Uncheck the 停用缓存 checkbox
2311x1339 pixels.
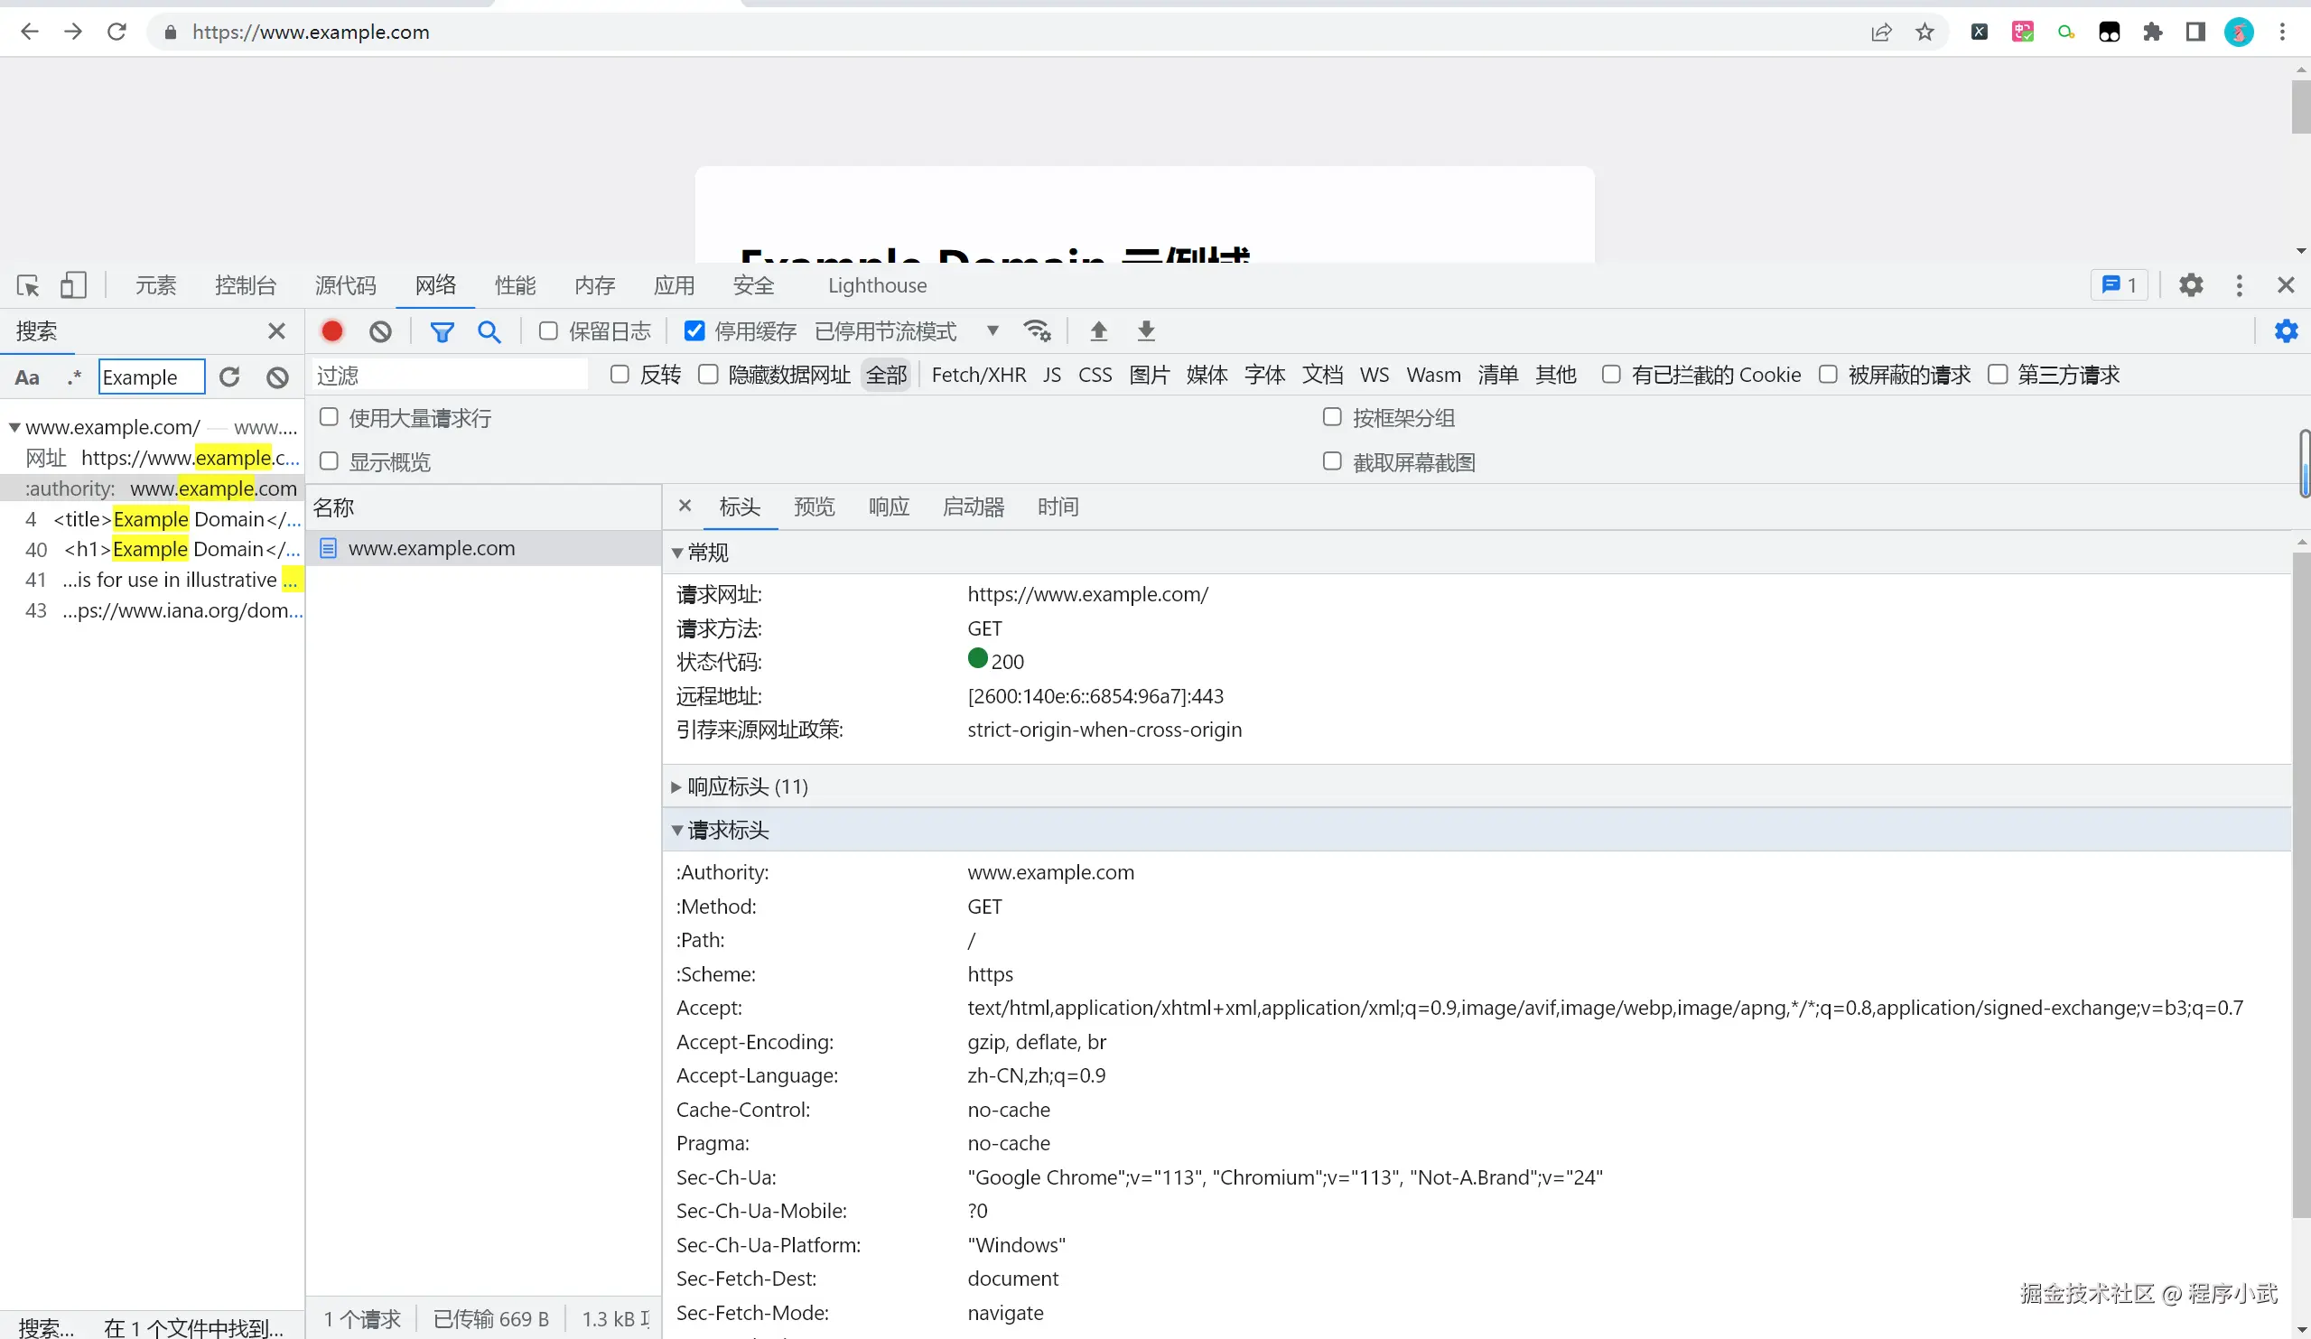tap(695, 331)
